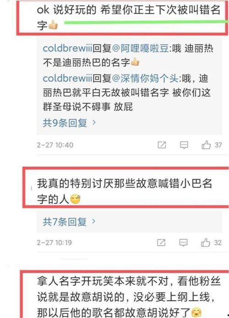Open the @阿哩嘎啦豆 mention
The image size is (229, 318).
pyautogui.click(x=140, y=48)
